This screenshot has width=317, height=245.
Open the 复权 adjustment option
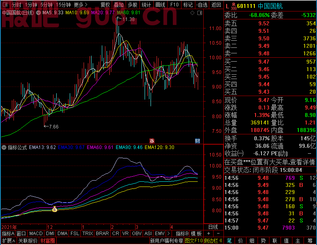click(105, 5)
